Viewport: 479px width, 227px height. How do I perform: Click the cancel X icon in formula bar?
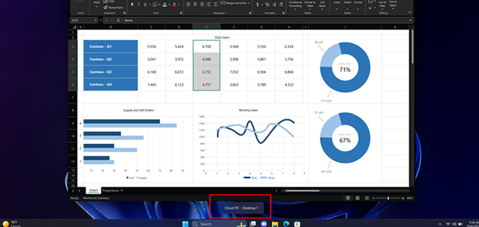click(x=106, y=21)
